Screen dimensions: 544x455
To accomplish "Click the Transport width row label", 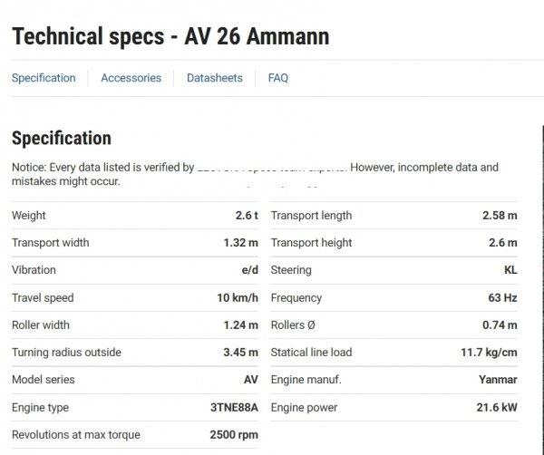I will [51, 243].
